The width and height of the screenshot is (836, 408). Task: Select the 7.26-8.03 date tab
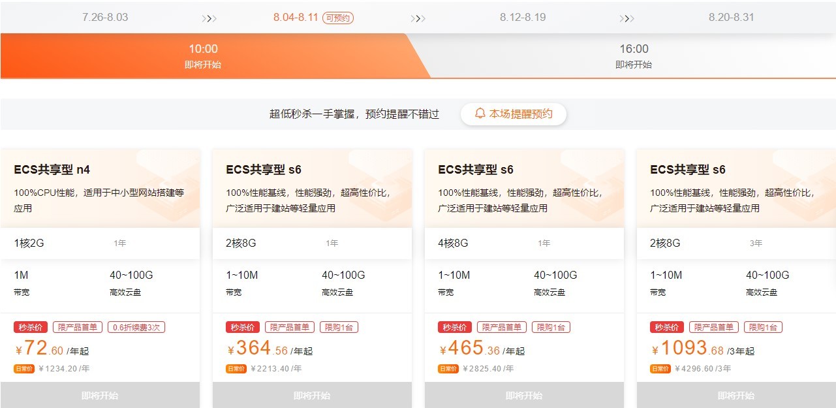pos(105,17)
